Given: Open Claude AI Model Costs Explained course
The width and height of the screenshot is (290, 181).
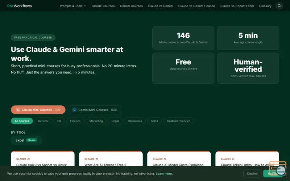Looking at the screenshot, I should (179, 159).
